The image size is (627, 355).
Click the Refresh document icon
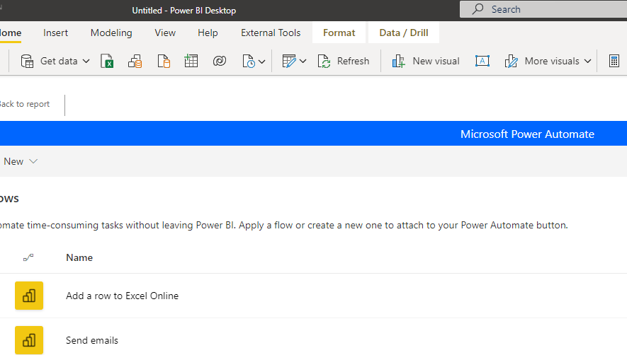coord(324,61)
